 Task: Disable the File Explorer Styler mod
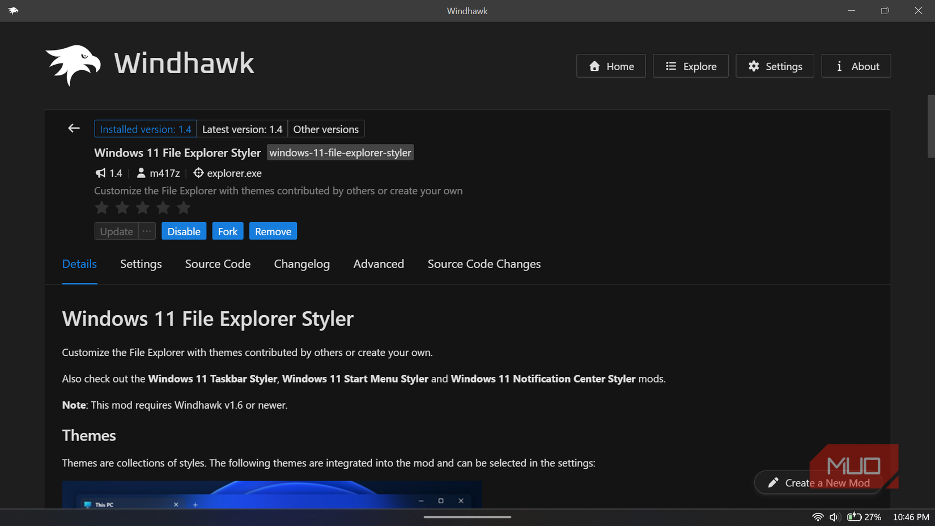(184, 231)
